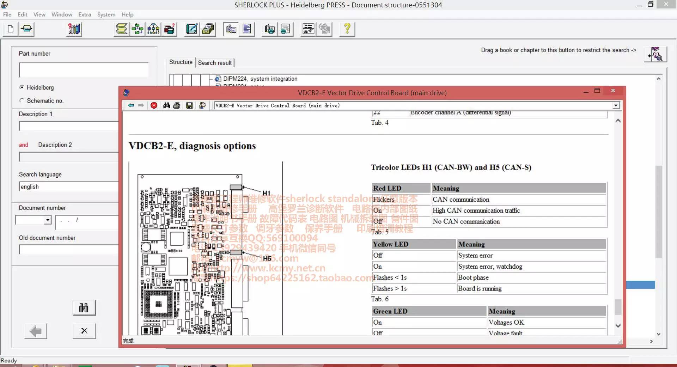The height and width of the screenshot is (367, 677).
Task: Open the Extra menu
Action: (x=85, y=14)
